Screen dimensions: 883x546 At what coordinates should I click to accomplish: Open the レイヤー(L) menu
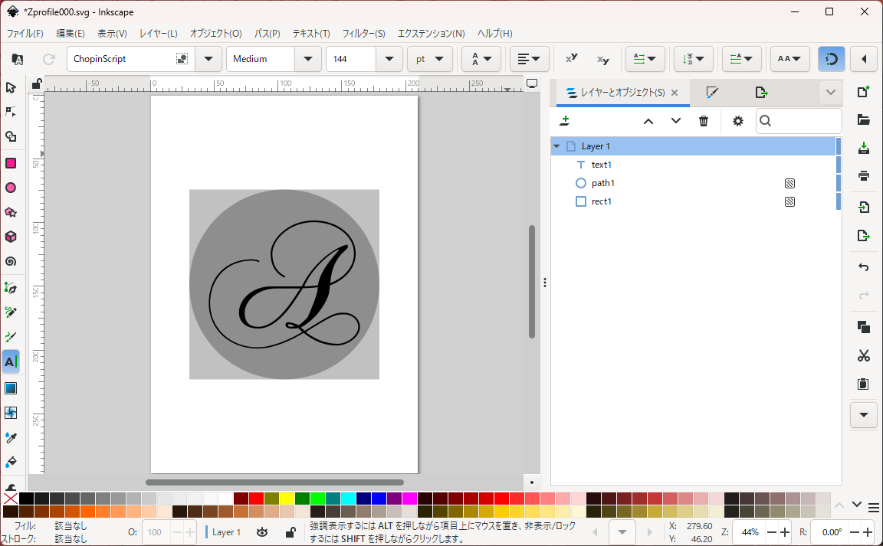(158, 33)
